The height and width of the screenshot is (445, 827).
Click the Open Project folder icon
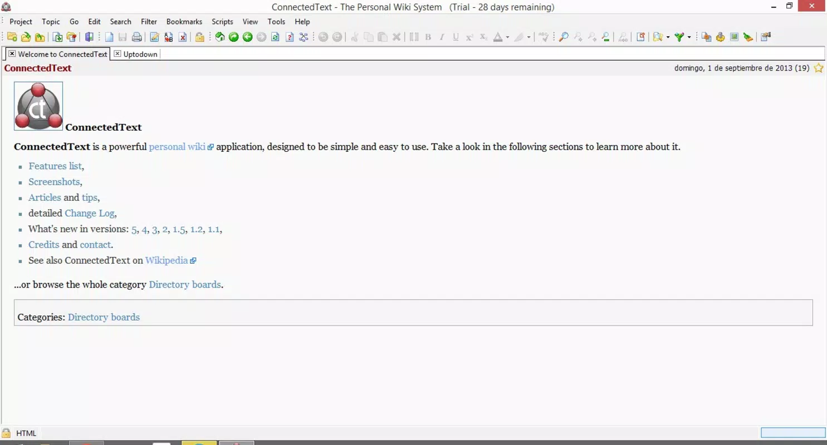coord(26,37)
